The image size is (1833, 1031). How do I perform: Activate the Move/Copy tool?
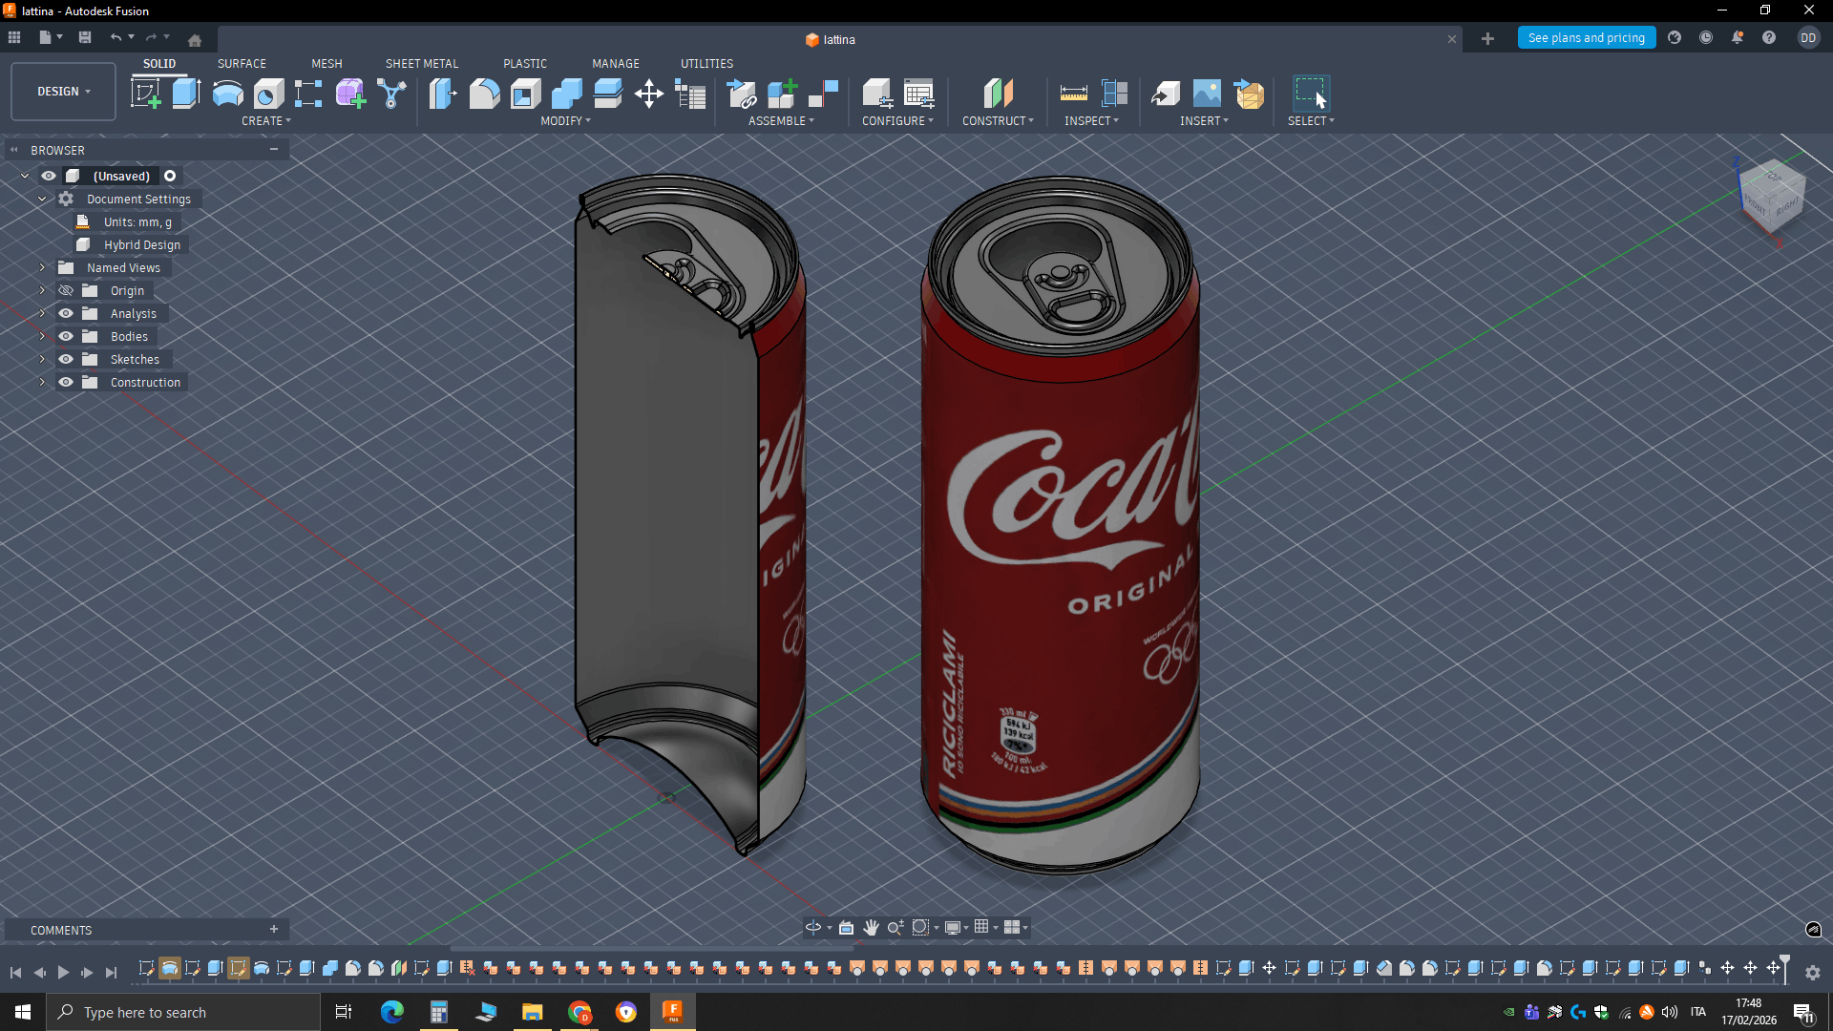pos(649,94)
